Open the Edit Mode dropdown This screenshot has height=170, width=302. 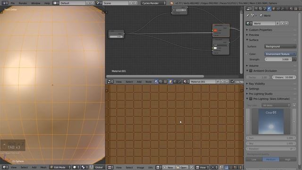60,167
